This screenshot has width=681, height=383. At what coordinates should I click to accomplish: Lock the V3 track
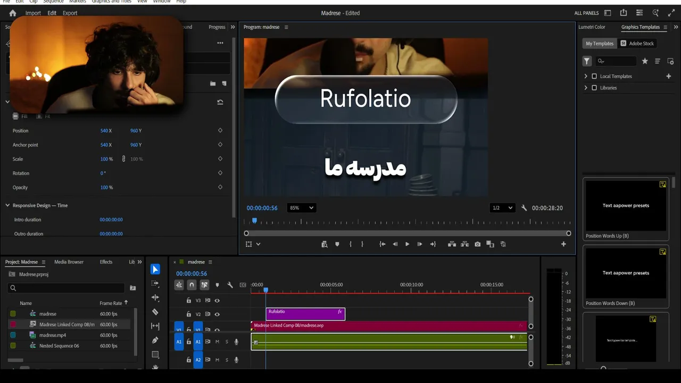(x=188, y=301)
